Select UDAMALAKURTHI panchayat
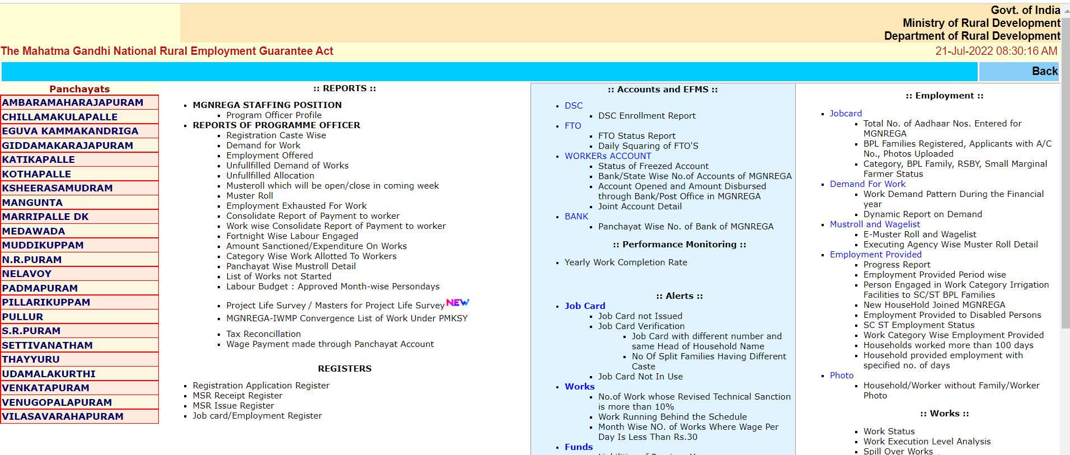This screenshot has height=455, width=1070. [49, 374]
